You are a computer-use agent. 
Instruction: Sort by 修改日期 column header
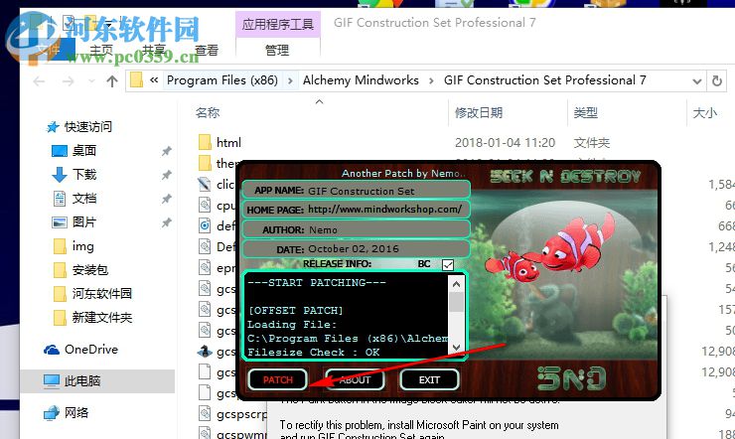[x=479, y=113]
